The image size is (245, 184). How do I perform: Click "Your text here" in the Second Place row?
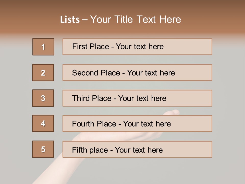[151, 73]
